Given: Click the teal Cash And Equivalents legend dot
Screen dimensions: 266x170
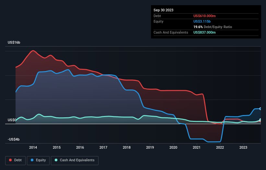Looking at the screenshot, I should tap(56, 160).
